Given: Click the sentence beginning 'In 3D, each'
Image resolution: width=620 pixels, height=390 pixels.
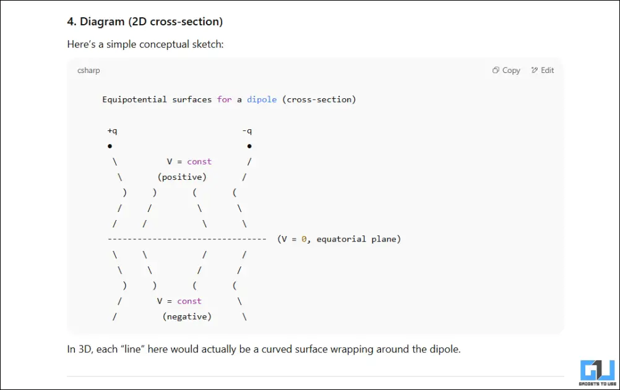Looking at the screenshot, I should tap(264, 349).
